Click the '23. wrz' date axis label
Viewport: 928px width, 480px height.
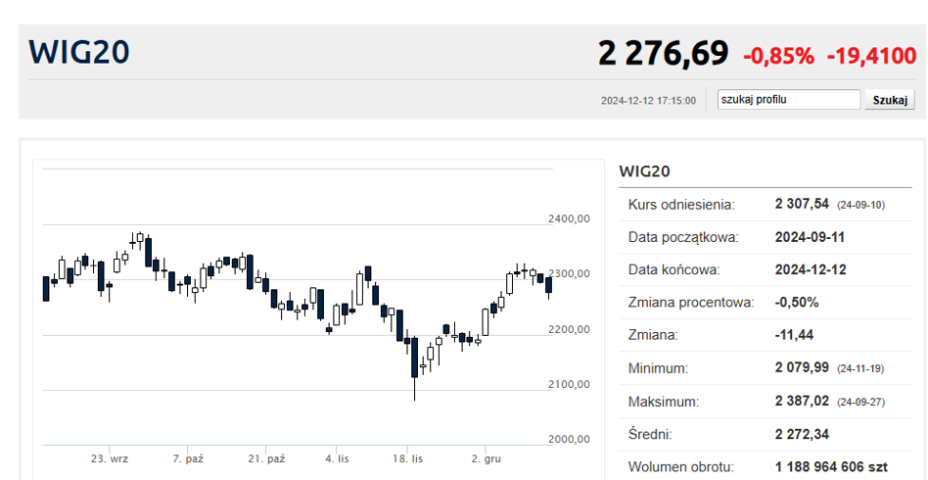(x=110, y=458)
